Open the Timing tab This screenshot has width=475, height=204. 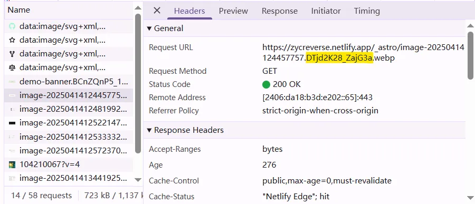click(x=367, y=11)
